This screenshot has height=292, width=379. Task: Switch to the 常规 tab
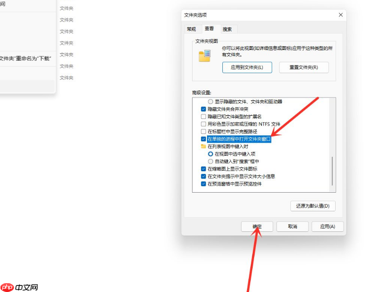click(x=191, y=28)
